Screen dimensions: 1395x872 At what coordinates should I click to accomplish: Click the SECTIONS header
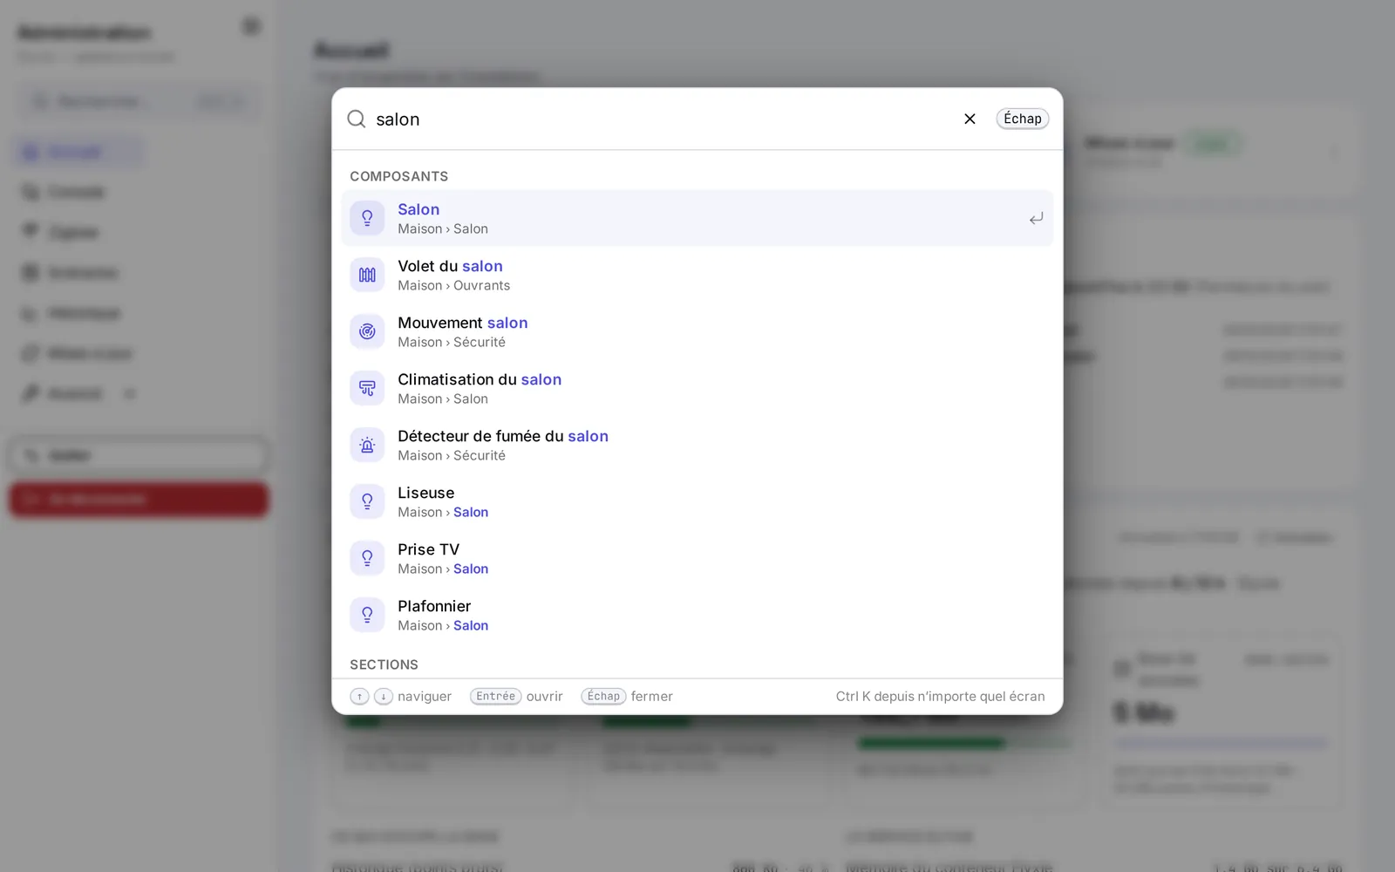384,664
